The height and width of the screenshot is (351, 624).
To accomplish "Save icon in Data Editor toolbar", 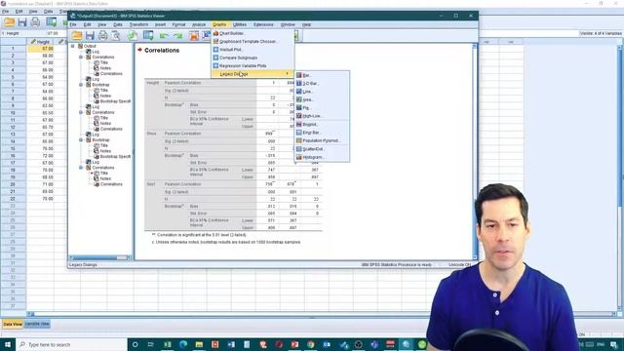I will 22,21.
